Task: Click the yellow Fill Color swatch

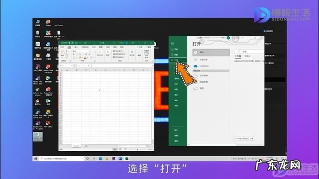Action: (x=80, y=58)
